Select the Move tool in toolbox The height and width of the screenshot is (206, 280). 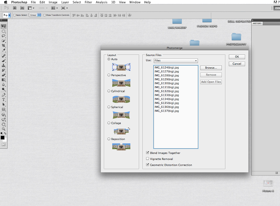[x=3, y=26]
